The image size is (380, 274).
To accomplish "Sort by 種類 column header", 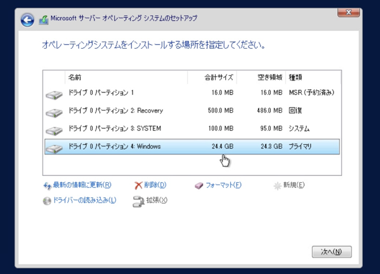I will point(313,77).
